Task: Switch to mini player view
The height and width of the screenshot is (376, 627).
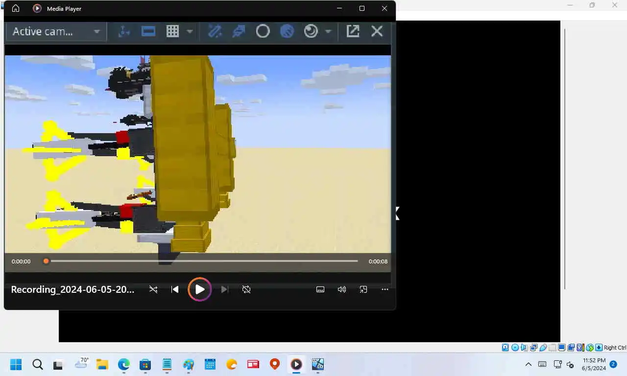Action: [363, 289]
